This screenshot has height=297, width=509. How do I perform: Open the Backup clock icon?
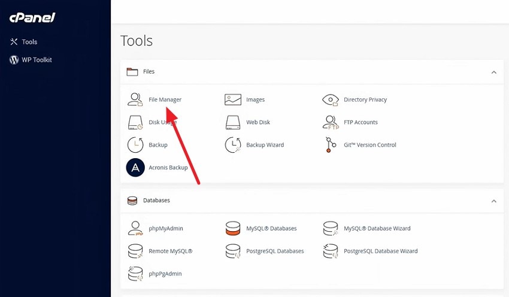(135, 145)
